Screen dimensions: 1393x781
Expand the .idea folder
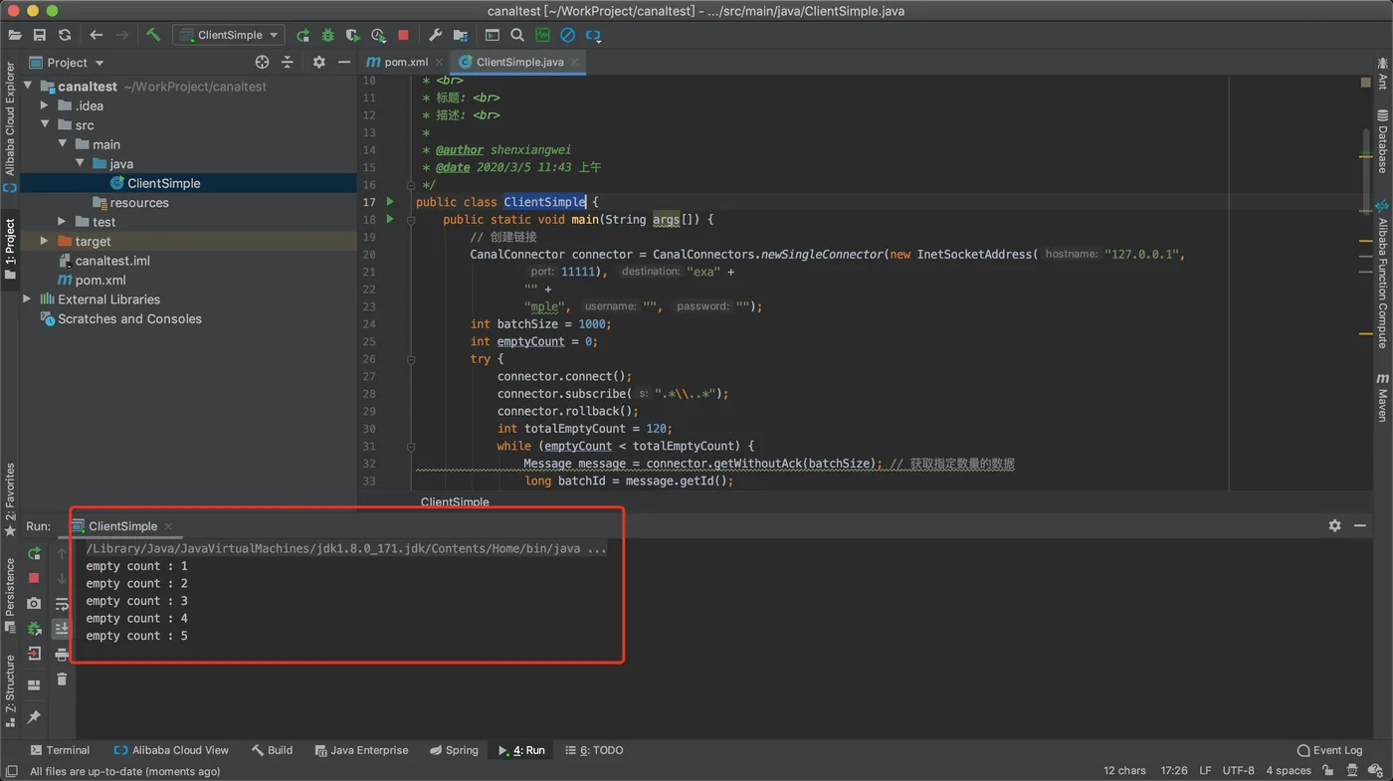44,105
